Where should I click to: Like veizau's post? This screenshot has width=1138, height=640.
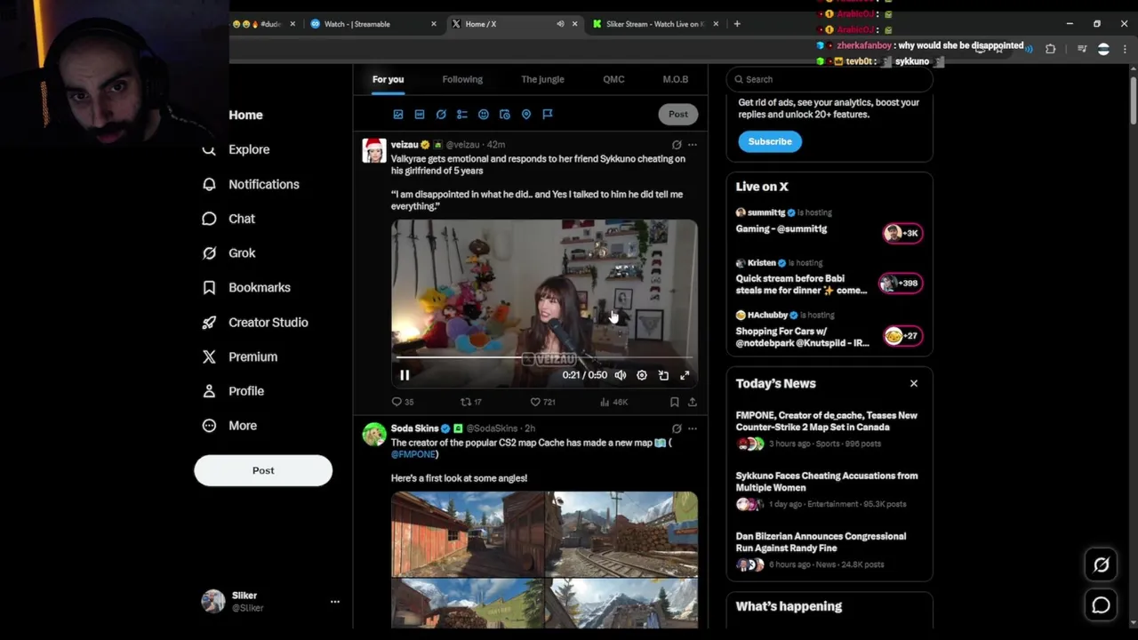[x=542, y=402]
